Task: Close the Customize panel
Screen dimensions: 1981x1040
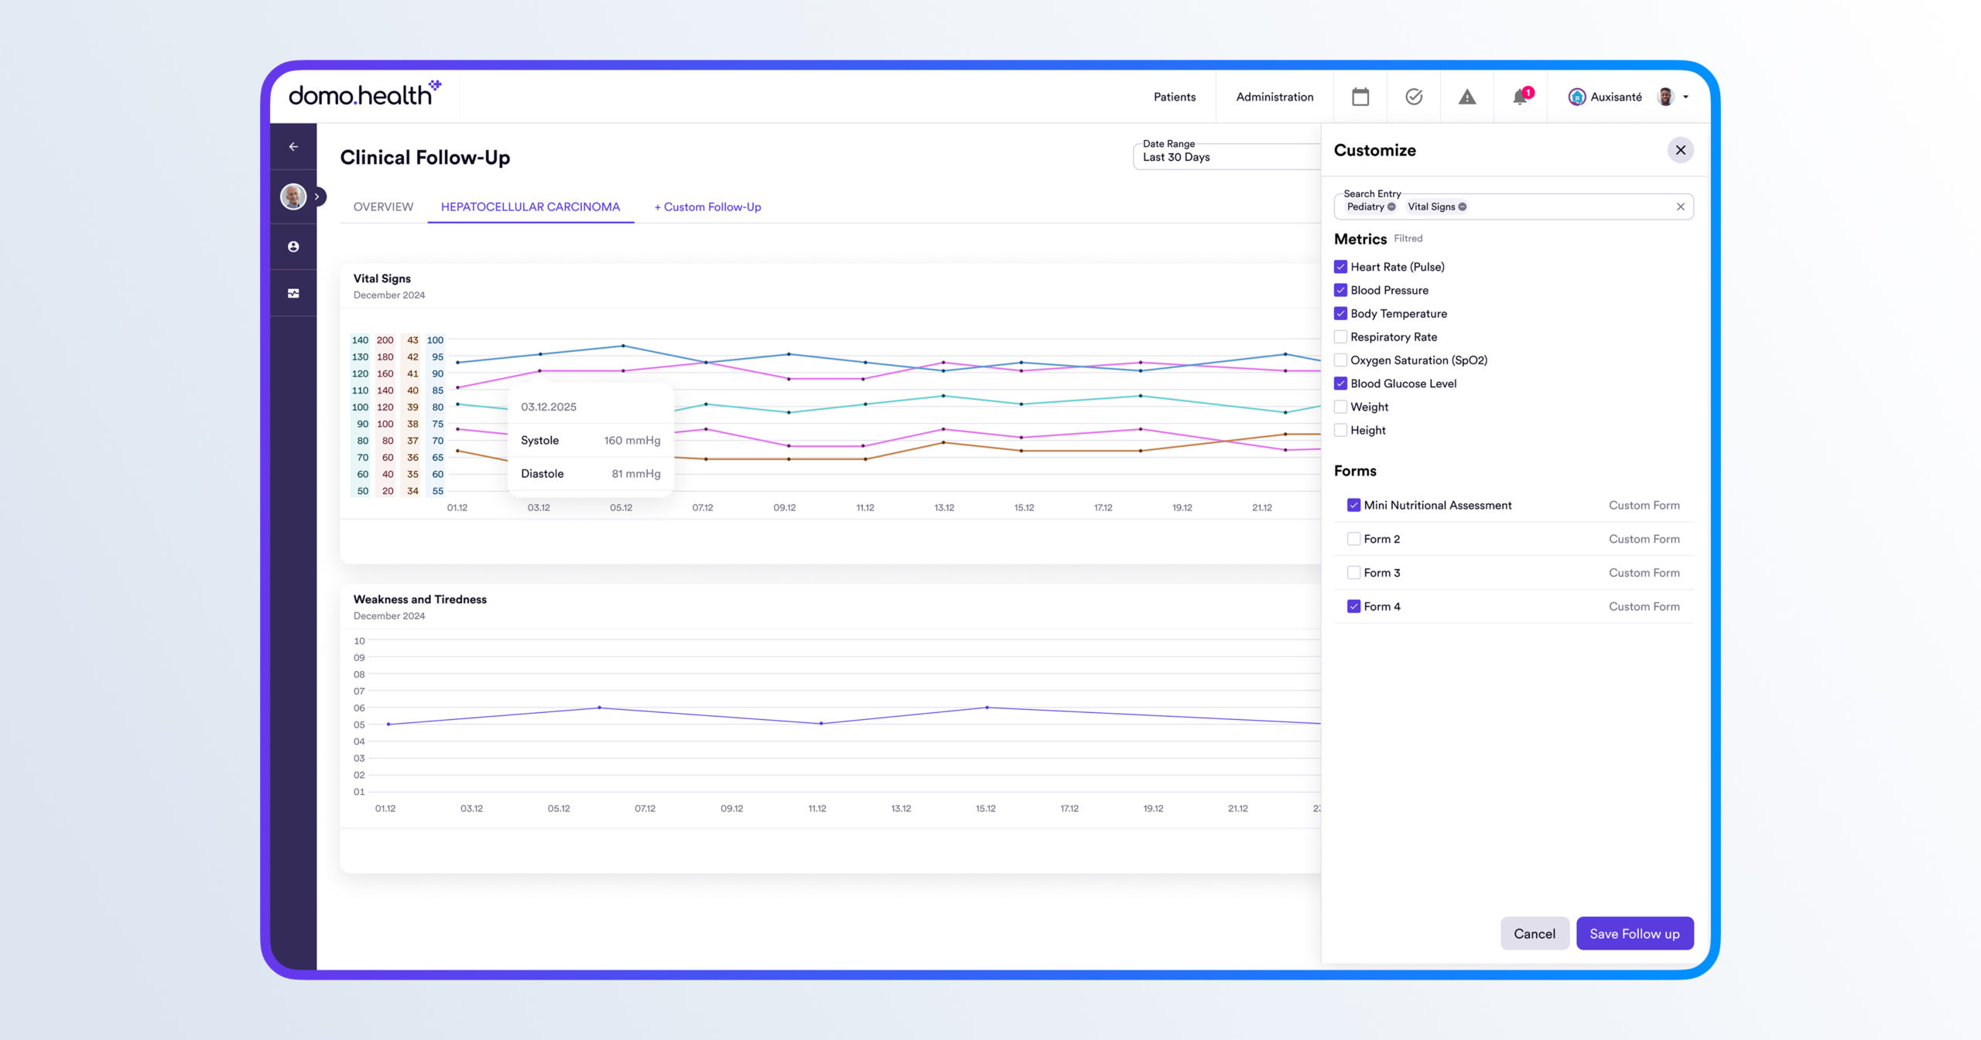Action: [x=1680, y=150]
